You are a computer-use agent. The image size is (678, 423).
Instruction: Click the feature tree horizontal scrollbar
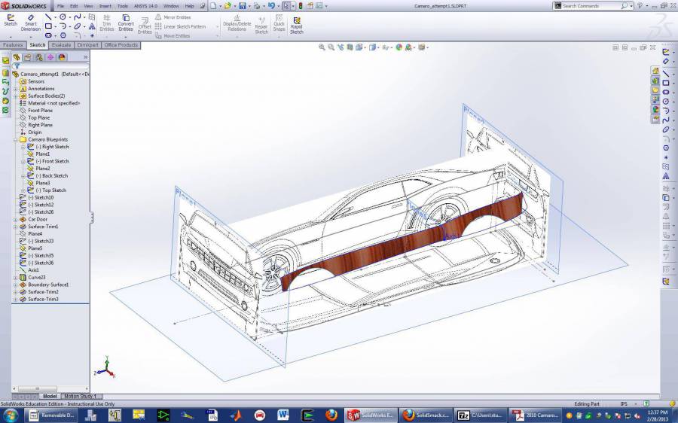pyautogui.click(x=50, y=389)
